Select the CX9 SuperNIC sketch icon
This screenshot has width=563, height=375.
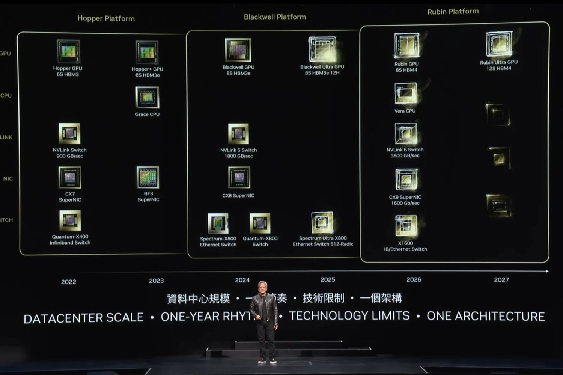(x=406, y=179)
